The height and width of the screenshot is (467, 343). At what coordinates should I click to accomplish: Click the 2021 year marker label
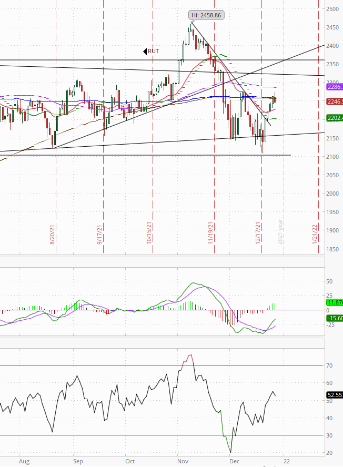click(280, 232)
